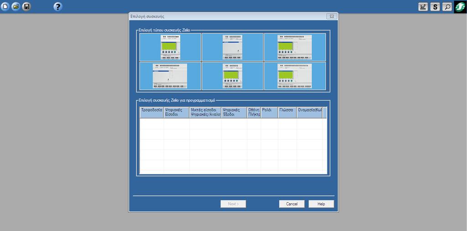Select the bottom-row wide Zelio with display

tap(295, 76)
